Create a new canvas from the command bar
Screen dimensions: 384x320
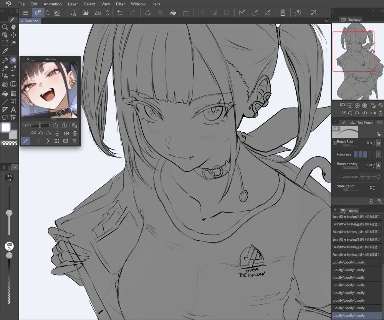click(73, 13)
